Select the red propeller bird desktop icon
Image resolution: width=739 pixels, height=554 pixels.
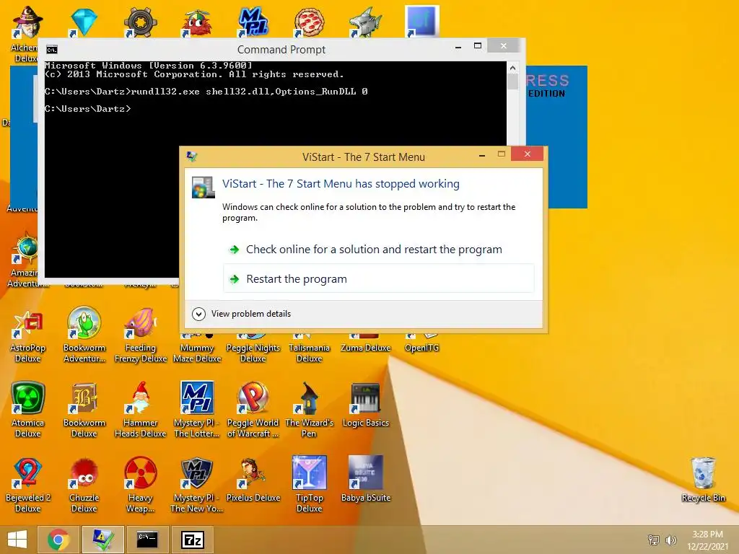click(x=196, y=22)
